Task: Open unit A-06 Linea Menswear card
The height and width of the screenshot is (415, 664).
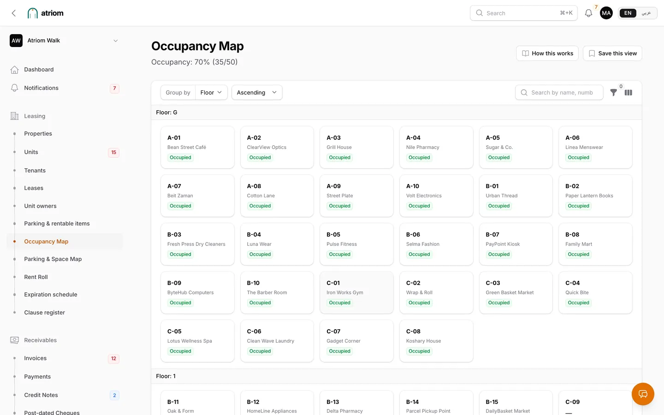Action: tap(595, 147)
